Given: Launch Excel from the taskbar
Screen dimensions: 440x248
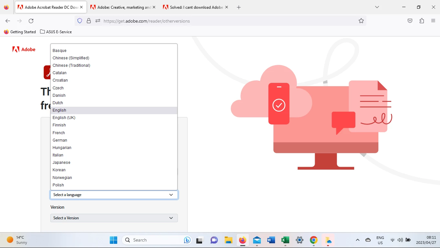Looking at the screenshot, I should (x=285, y=240).
